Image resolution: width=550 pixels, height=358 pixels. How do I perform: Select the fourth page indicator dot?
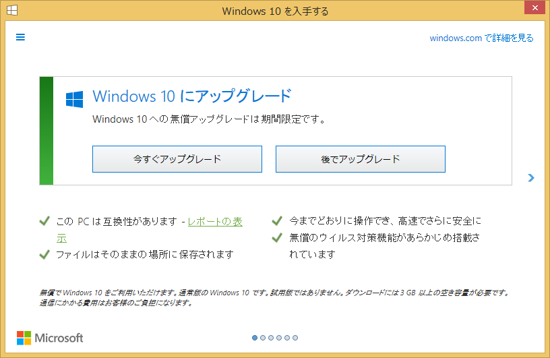[279, 338]
